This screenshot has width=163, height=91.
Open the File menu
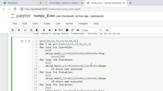(x=15, y=24)
